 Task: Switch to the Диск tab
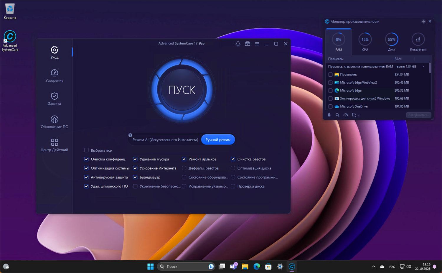pos(392,41)
